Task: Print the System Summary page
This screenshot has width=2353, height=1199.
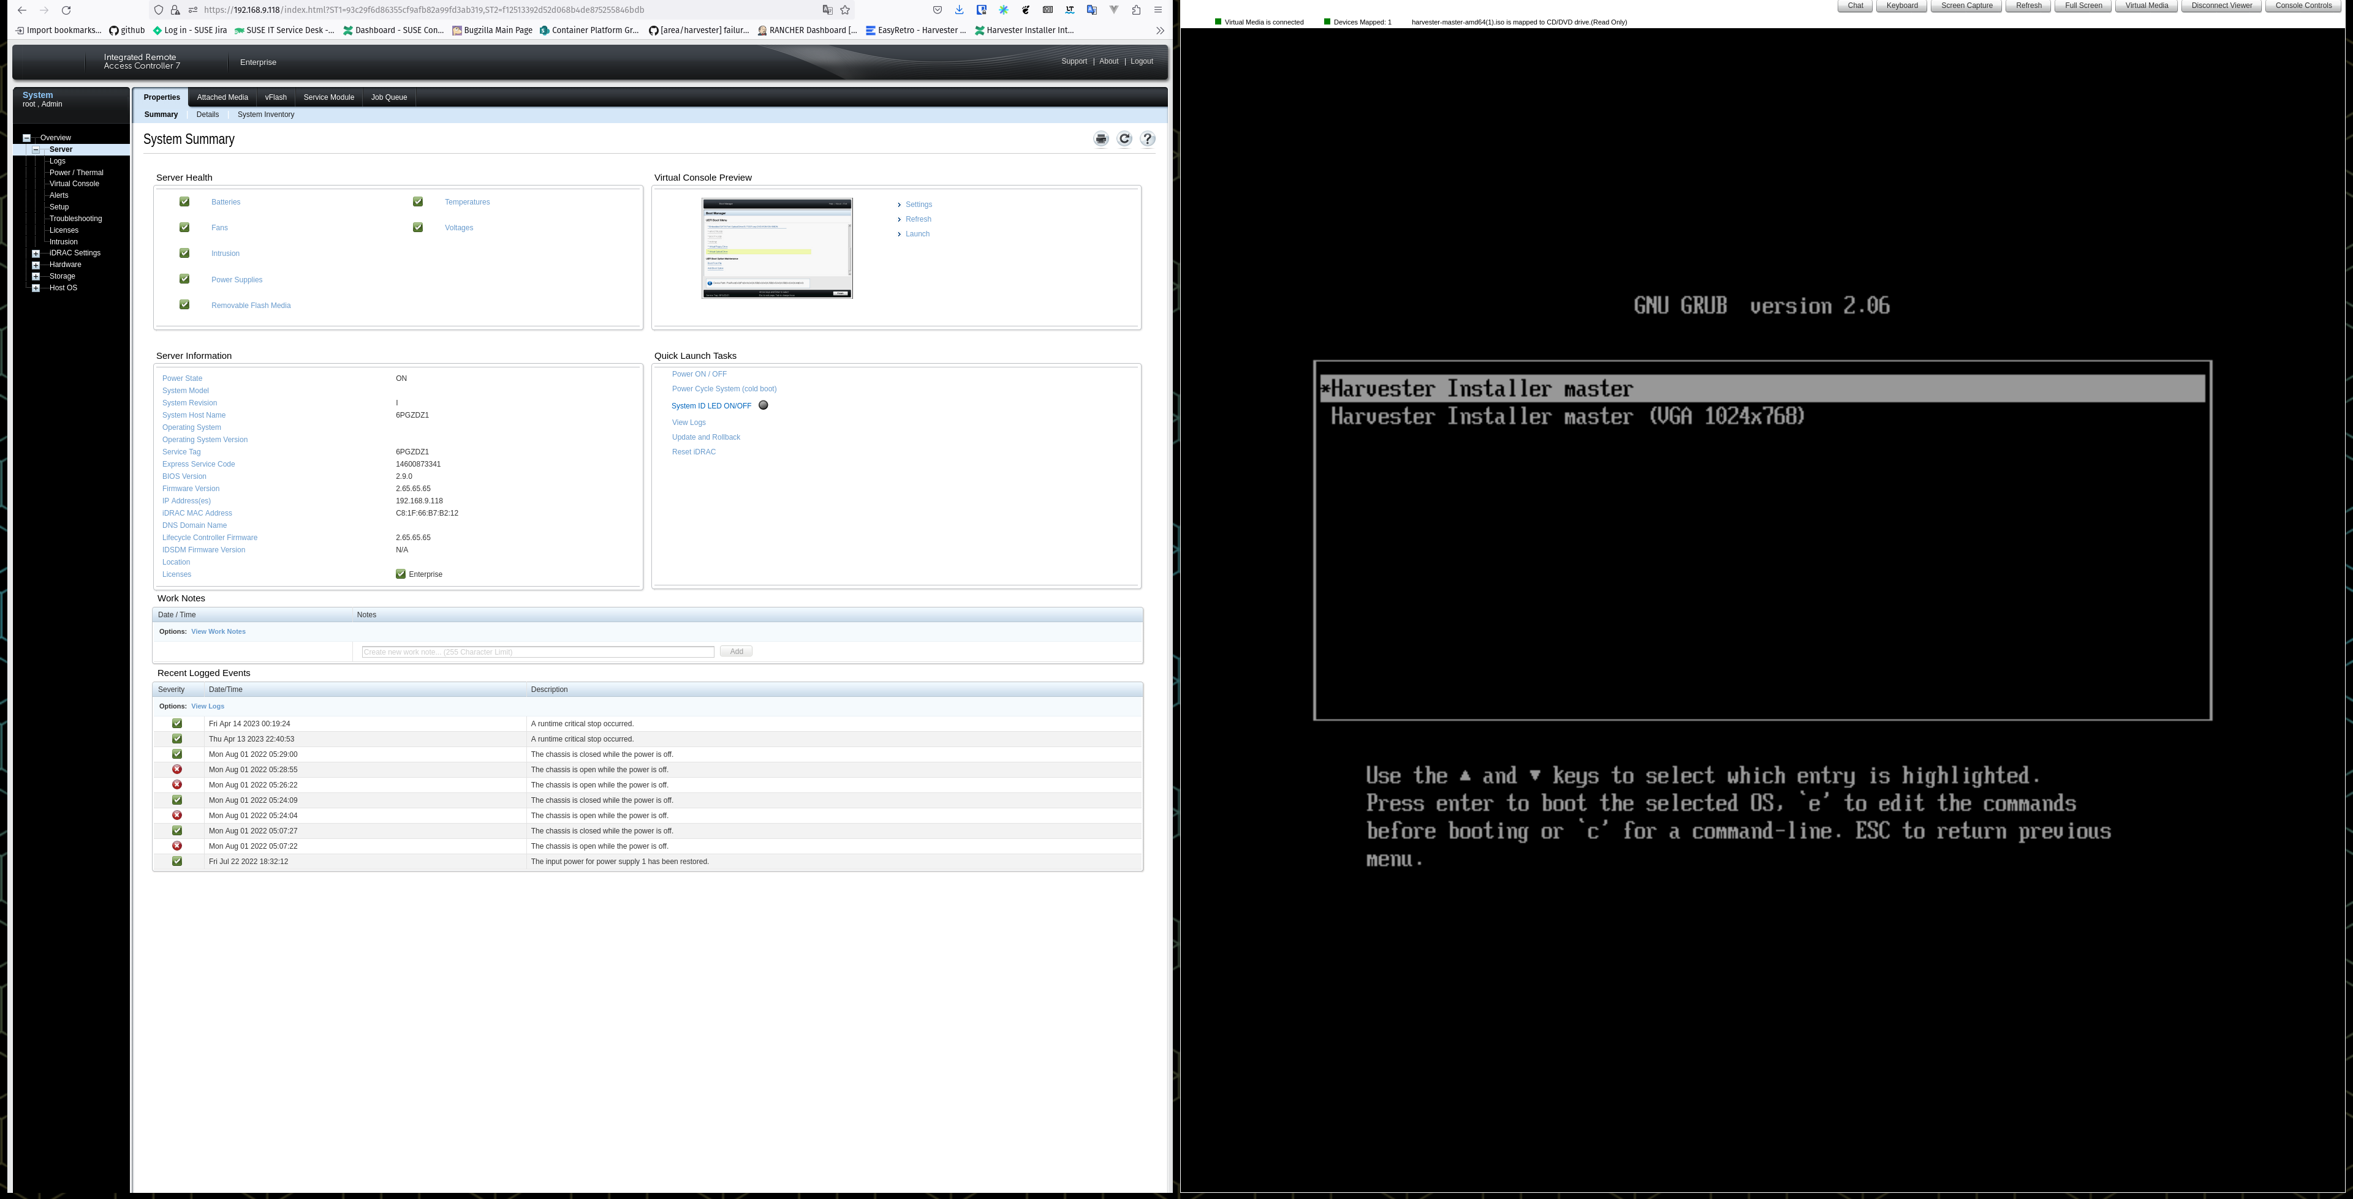Action: pyautogui.click(x=1101, y=139)
